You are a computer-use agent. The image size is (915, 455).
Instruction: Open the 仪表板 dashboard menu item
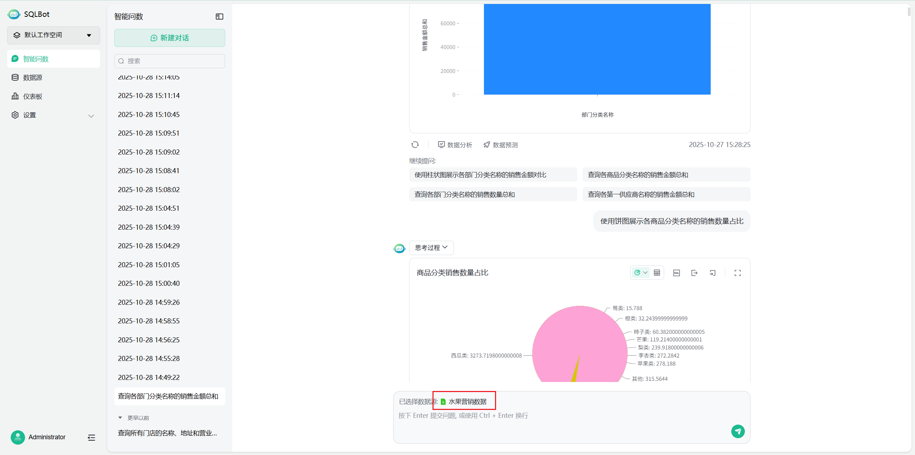click(x=33, y=97)
